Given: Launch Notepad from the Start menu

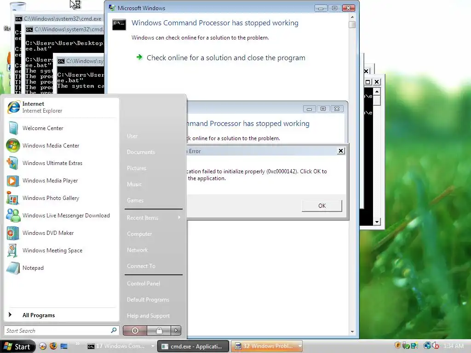Looking at the screenshot, I should click(61, 268).
